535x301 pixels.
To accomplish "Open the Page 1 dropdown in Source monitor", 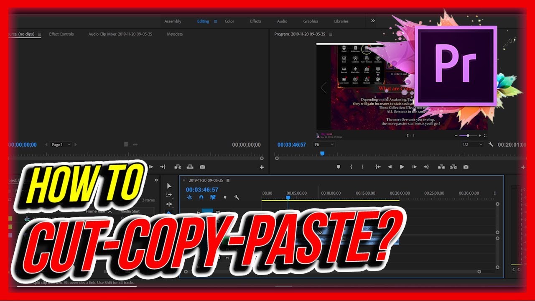I will coord(61,144).
